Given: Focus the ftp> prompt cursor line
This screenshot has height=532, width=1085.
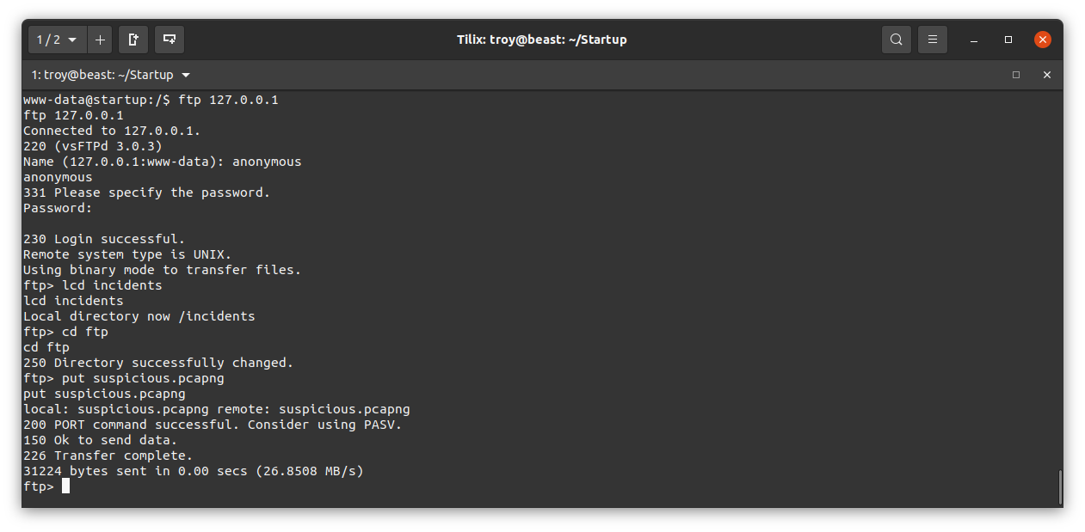Looking at the screenshot, I should [x=46, y=486].
